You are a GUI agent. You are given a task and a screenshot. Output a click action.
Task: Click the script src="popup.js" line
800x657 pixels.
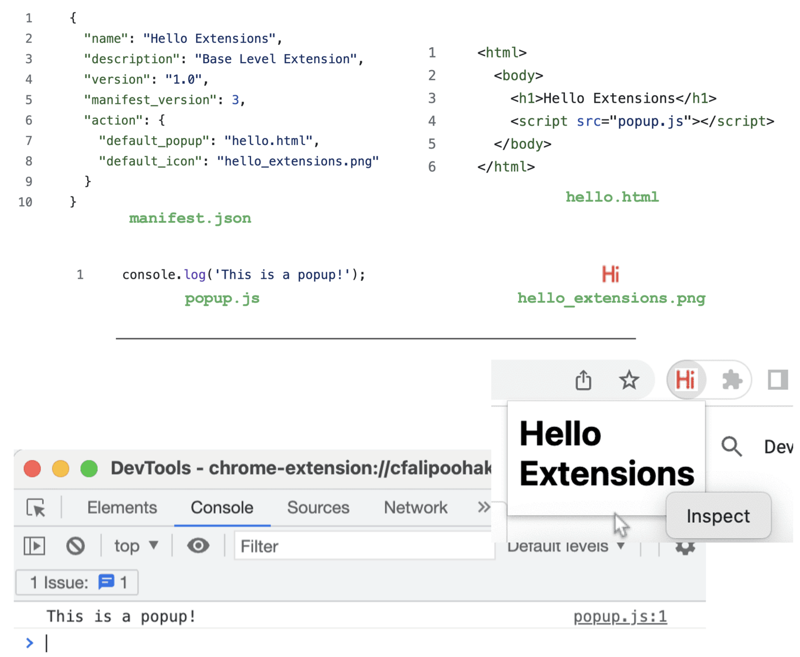[642, 121]
